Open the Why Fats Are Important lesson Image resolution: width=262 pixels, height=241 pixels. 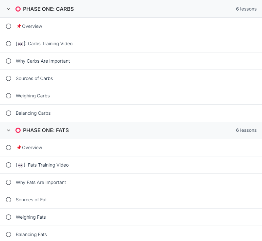click(x=41, y=182)
